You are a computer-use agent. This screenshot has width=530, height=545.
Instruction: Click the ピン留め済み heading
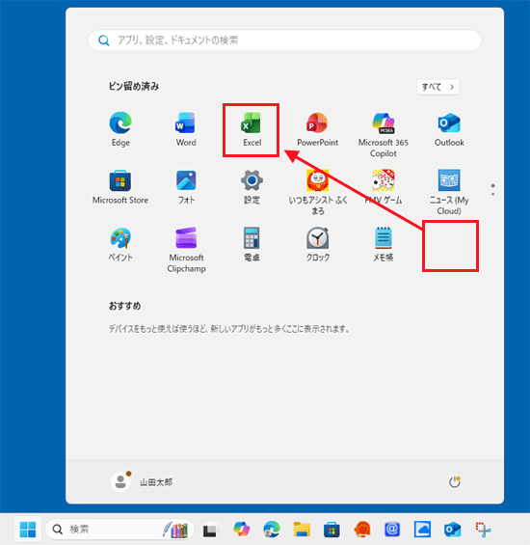tap(134, 86)
